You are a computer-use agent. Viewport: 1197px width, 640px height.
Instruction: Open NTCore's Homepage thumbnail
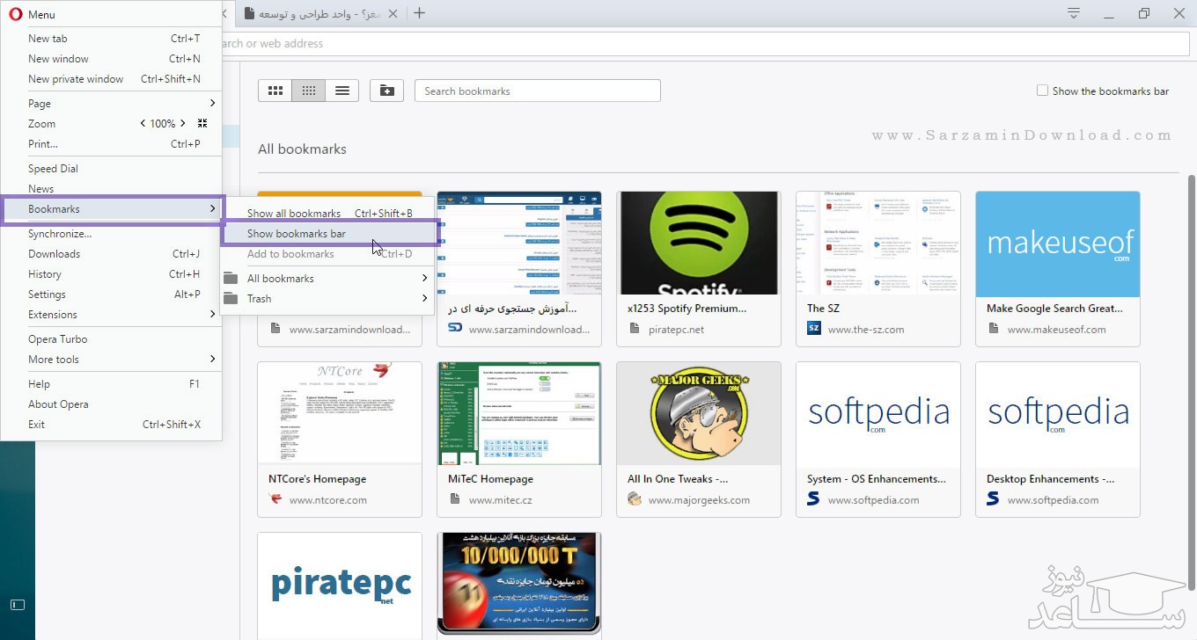pos(338,413)
